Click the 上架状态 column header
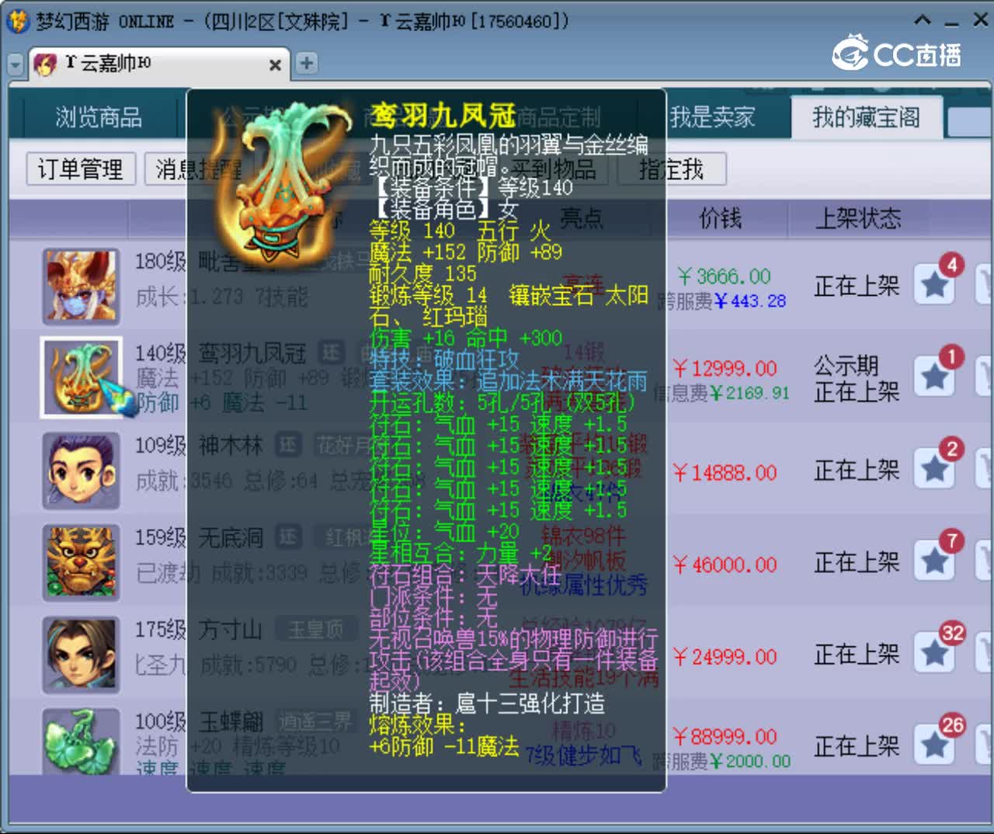The image size is (994, 834). pyautogui.click(x=857, y=218)
